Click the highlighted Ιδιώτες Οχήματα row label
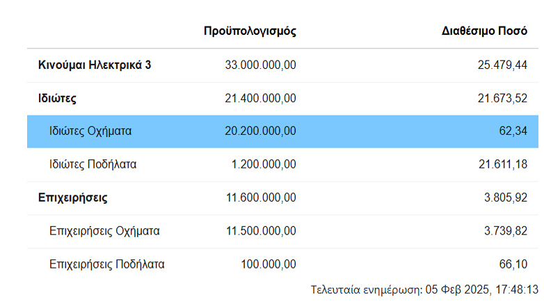The image size is (544, 306). [90, 131]
